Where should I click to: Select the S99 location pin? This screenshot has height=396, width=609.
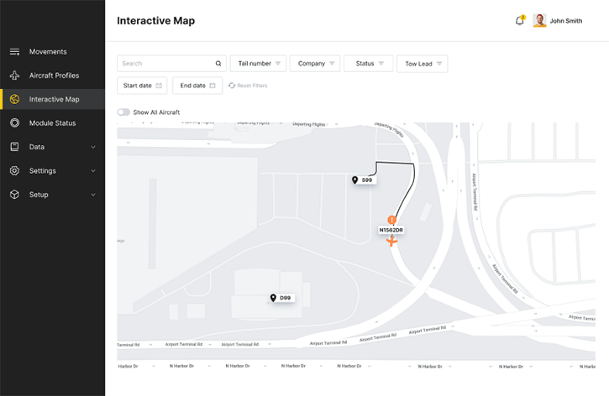click(x=355, y=180)
